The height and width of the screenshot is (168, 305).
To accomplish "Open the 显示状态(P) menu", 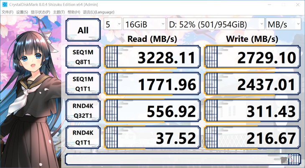I will 41,12.
